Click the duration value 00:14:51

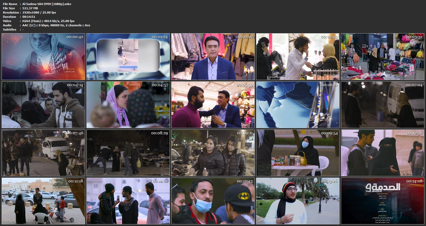point(29,17)
